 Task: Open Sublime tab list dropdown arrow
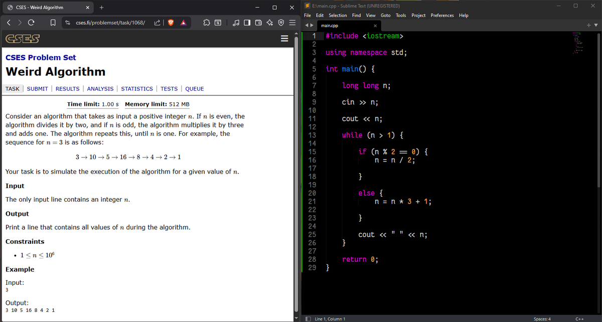596,25
